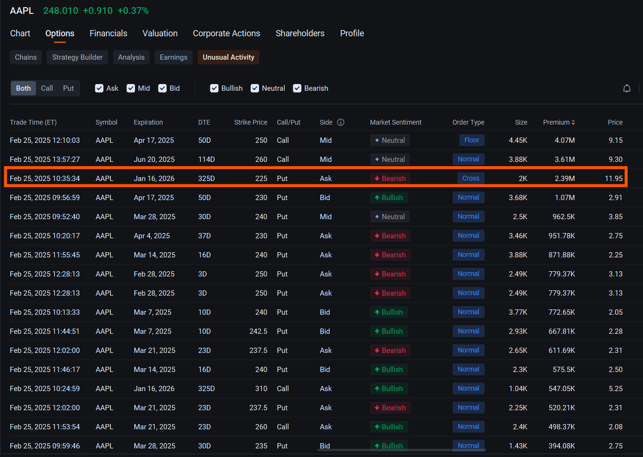Open the Financials tab
The width and height of the screenshot is (643, 457).
(x=108, y=33)
